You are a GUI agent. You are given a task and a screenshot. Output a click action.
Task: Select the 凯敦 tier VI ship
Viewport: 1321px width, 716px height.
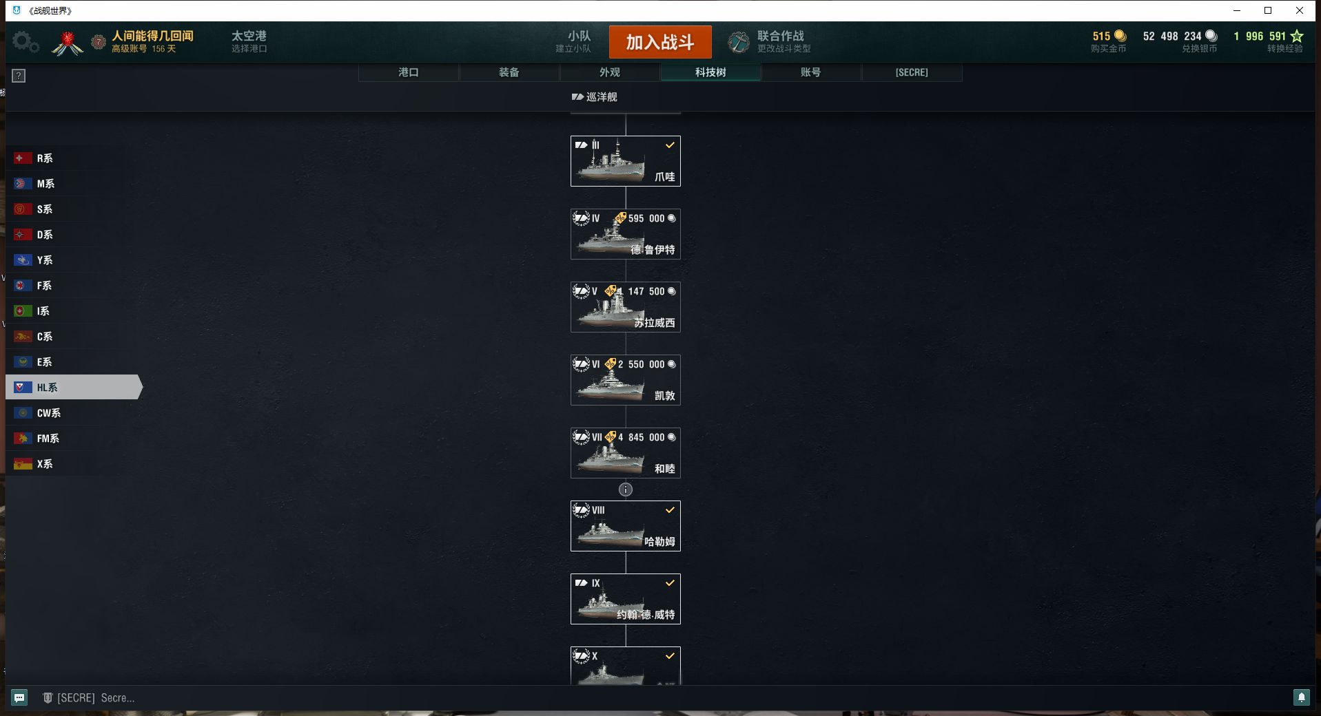pos(626,380)
